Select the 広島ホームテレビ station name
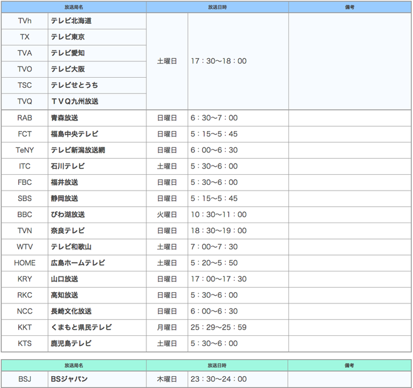This screenshot has width=413, height=388. coord(78,263)
